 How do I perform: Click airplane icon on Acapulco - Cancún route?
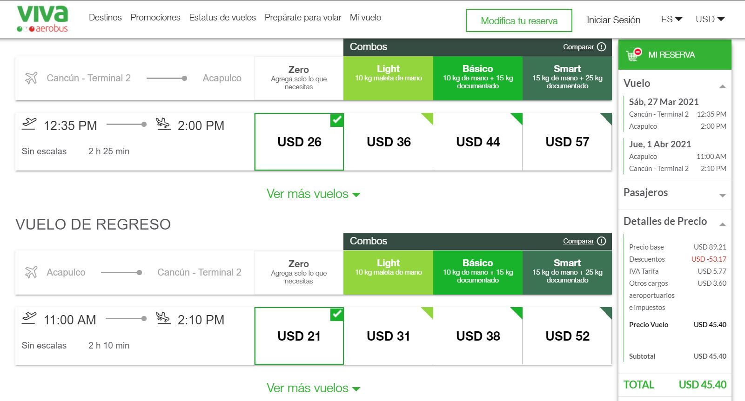pyautogui.click(x=31, y=272)
